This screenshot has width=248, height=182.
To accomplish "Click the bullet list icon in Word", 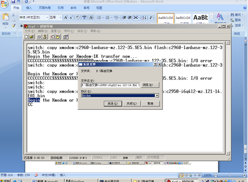I will click(99, 18).
